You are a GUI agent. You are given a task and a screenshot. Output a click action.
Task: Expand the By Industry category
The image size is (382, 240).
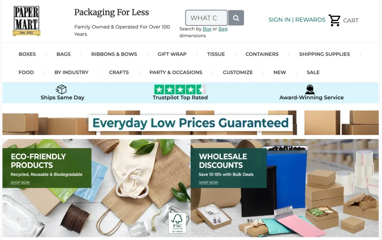coord(71,72)
